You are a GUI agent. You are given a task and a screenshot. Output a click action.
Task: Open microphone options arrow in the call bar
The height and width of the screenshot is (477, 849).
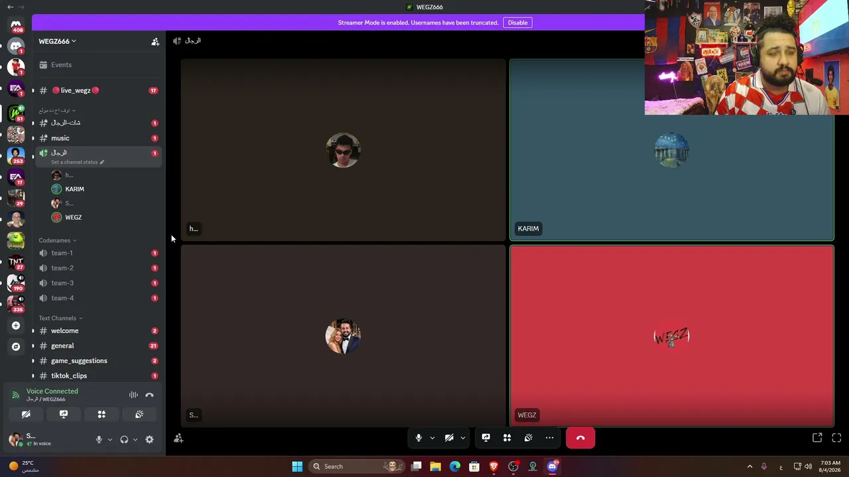coord(432,438)
